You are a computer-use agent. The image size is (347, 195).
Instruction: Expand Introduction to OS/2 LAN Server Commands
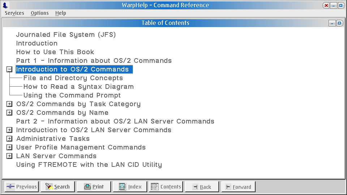(x=9, y=130)
